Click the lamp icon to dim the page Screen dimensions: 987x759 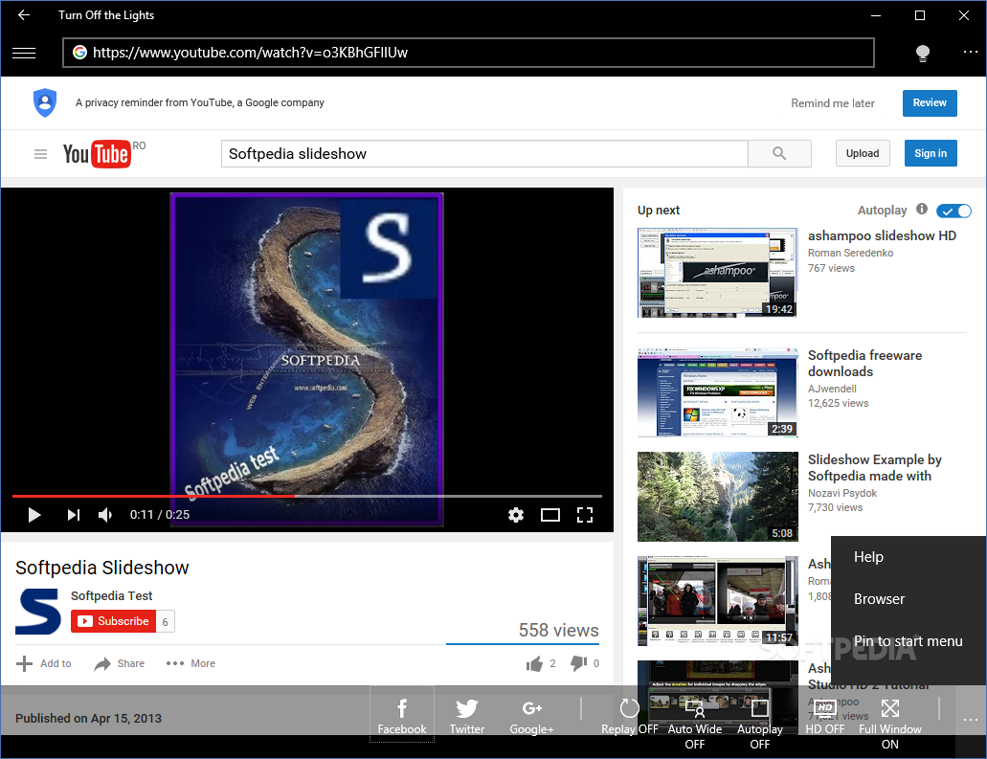[x=922, y=54]
